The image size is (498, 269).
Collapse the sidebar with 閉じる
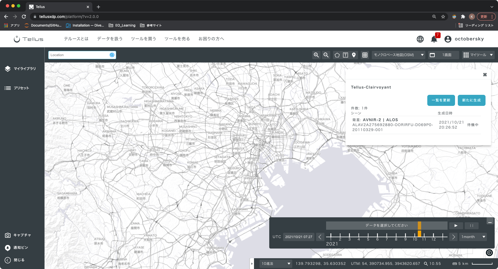pyautogui.click(x=15, y=260)
